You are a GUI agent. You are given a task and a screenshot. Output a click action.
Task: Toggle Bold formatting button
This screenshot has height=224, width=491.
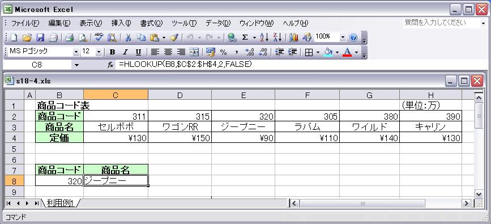point(113,52)
